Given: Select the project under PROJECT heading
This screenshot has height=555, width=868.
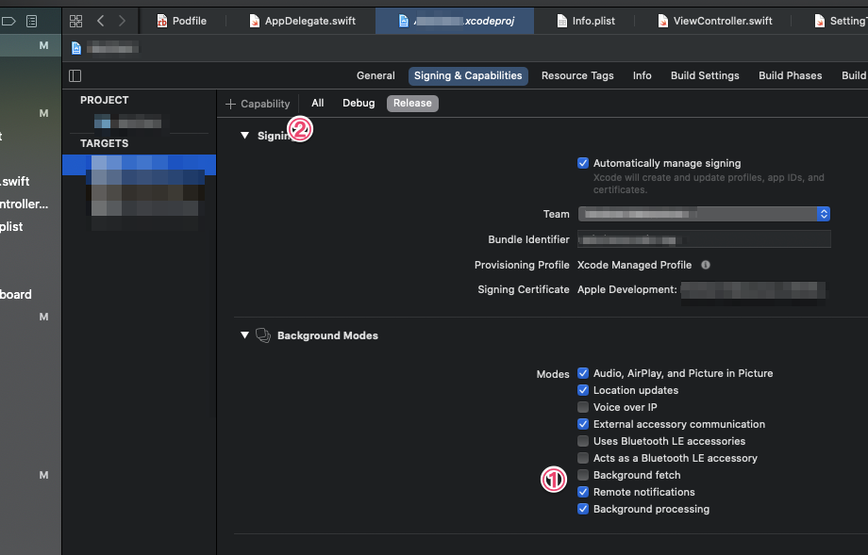Looking at the screenshot, I should (128, 122).
